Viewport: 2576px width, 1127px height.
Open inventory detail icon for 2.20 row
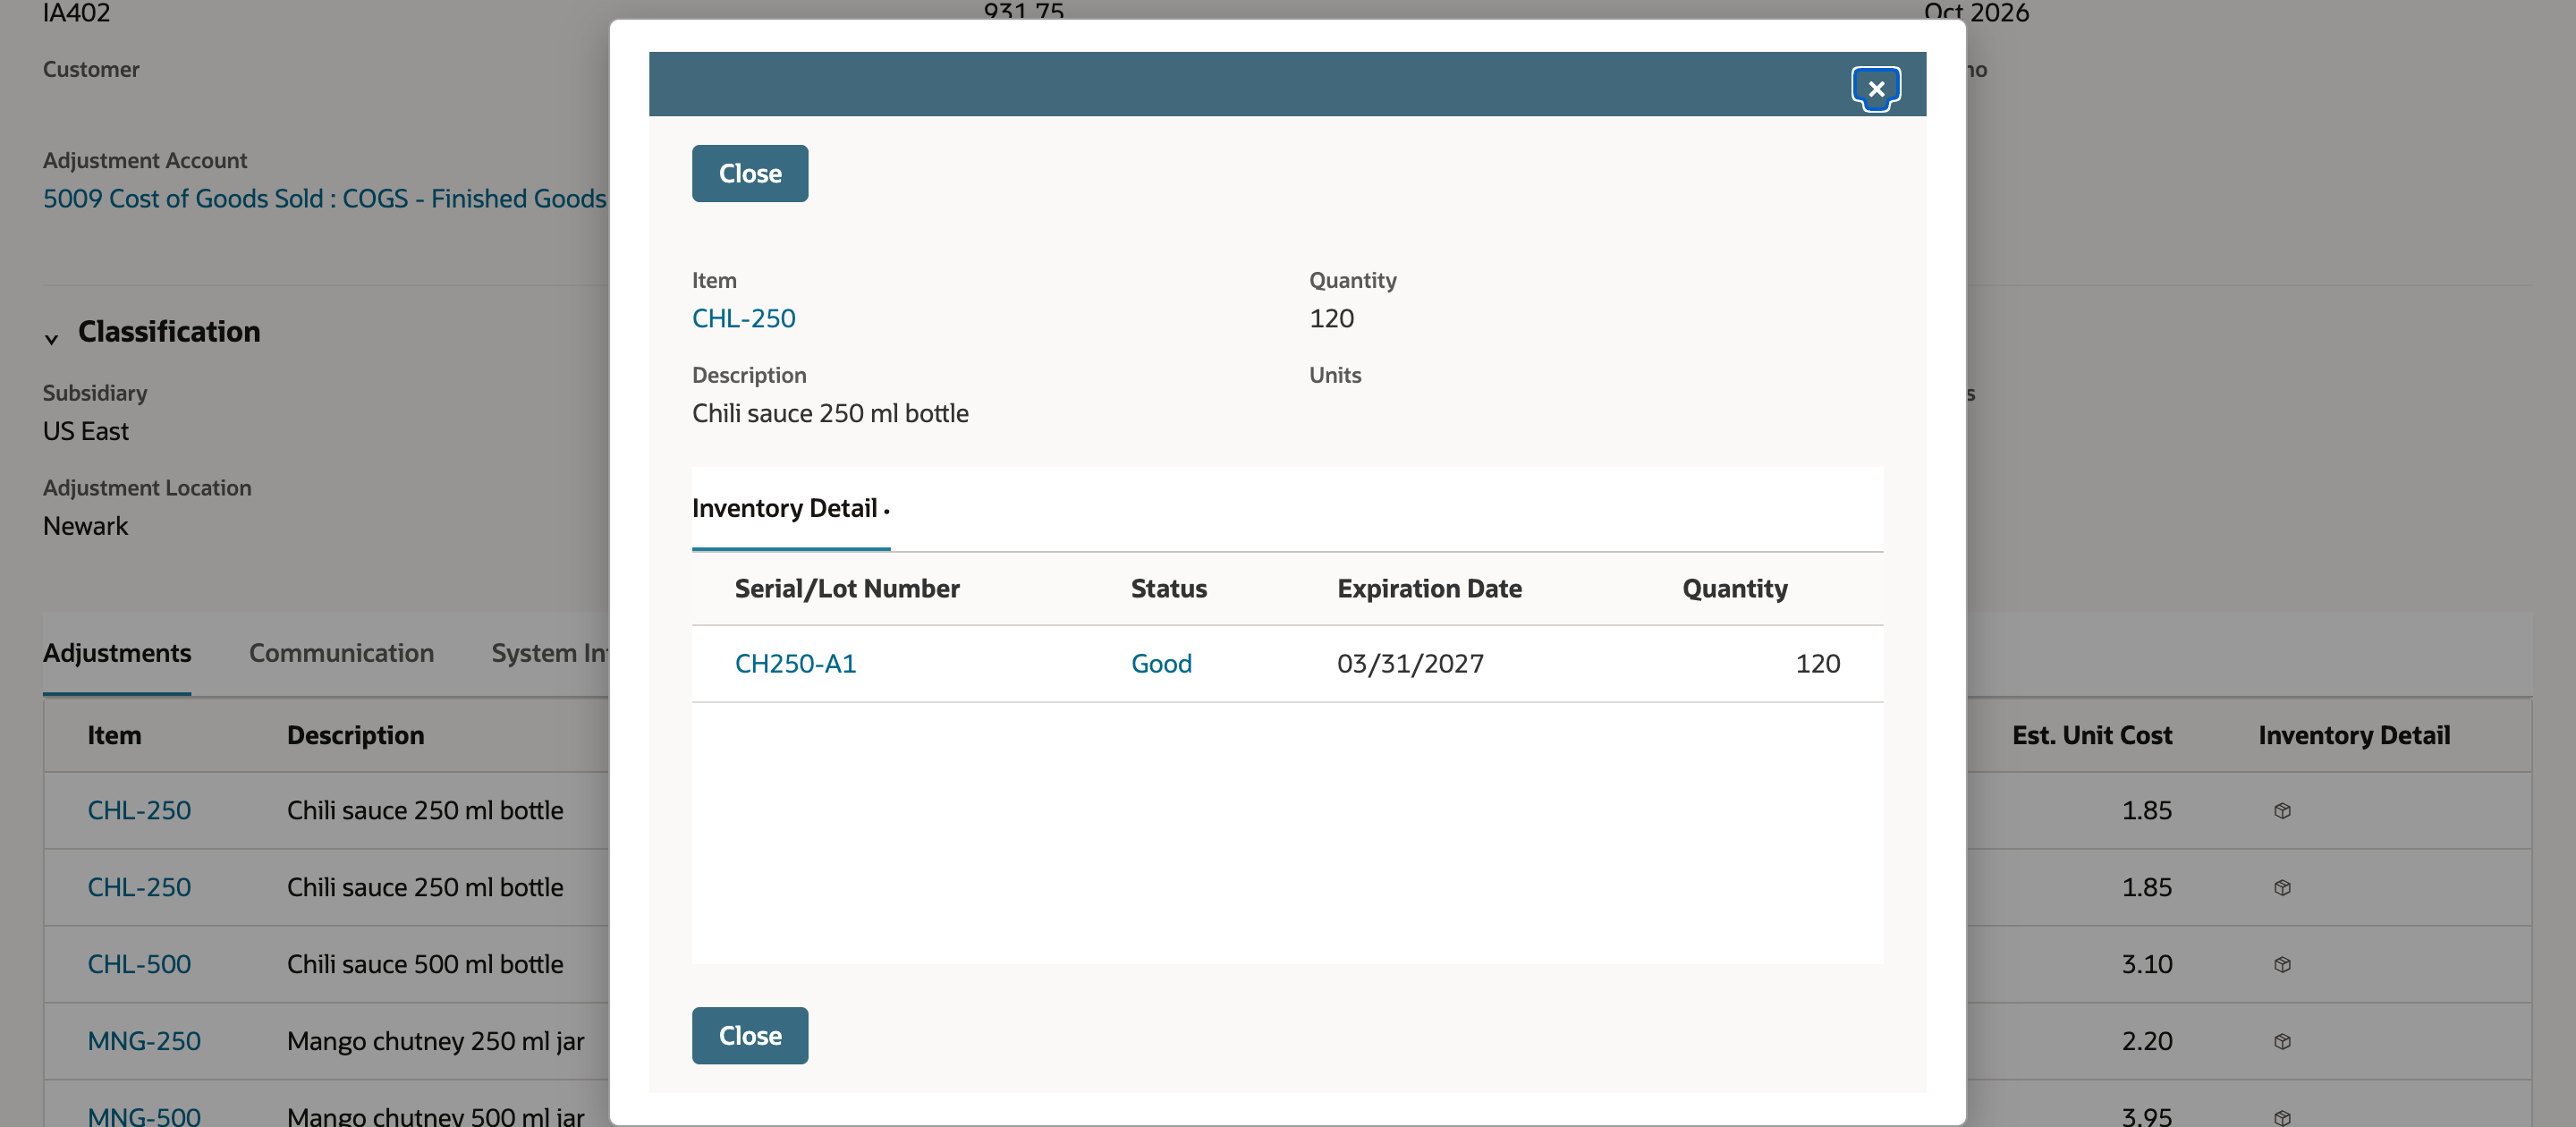coord(2282,1041)
